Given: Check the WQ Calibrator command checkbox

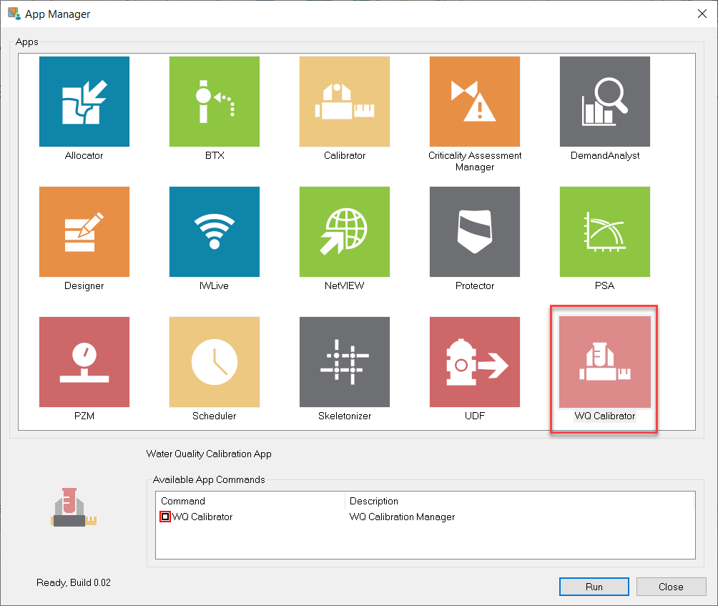Looking at the screenshot, I should point(165,517).
